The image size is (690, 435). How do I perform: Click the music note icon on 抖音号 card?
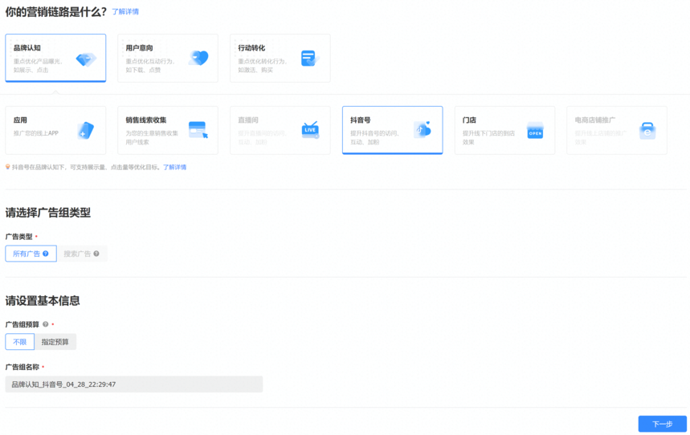pyautogui.click(x=423, y=130)
